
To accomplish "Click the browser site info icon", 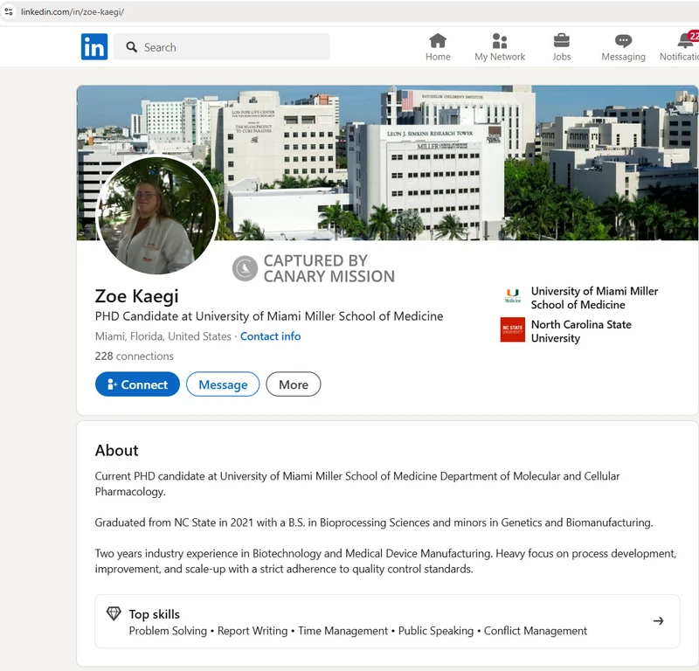I will (9, 11).
